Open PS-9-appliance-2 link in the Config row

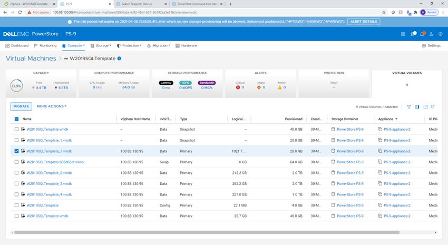click(x=397, y=205)
